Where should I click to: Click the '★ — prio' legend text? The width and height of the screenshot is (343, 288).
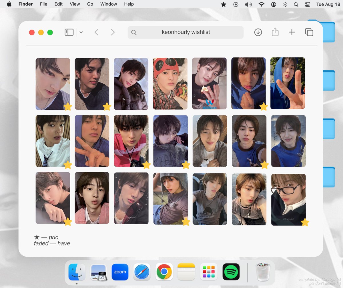(46, 237)
